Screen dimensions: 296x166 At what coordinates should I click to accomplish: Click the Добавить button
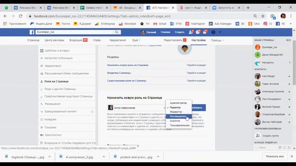pyautogui.click(x=198, y=107)
